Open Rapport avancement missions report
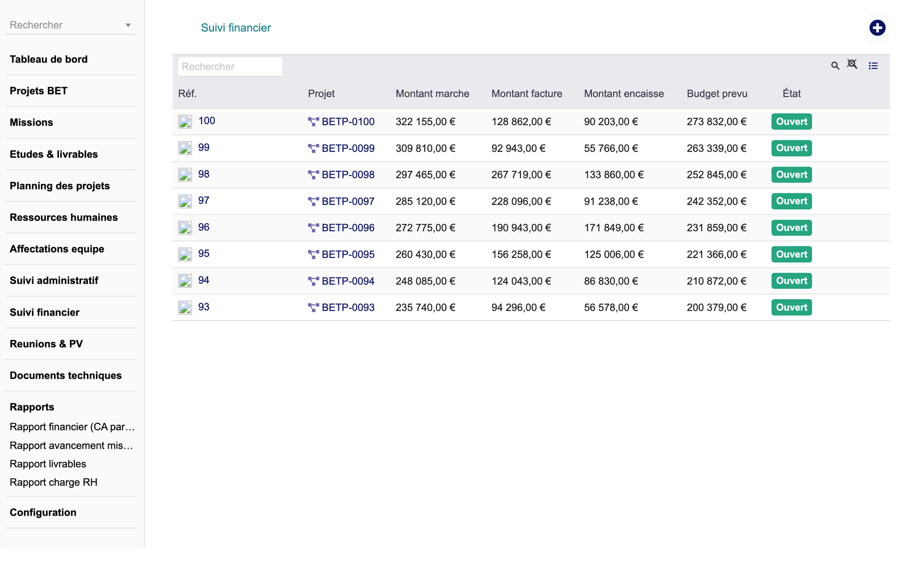 pyautogui.click(x=71, y=445)
